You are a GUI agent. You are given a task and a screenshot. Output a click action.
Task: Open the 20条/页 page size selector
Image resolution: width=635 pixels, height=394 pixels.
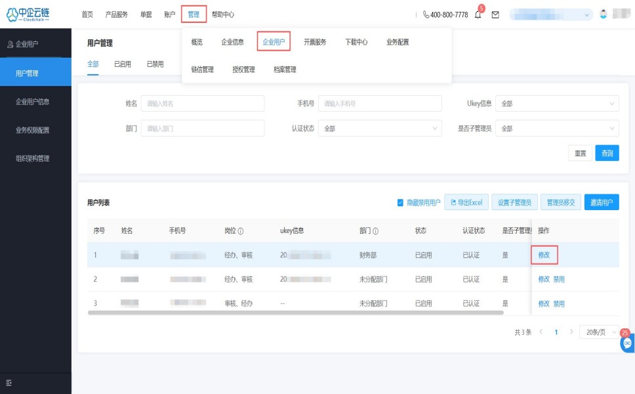click(x=598, y=332)
